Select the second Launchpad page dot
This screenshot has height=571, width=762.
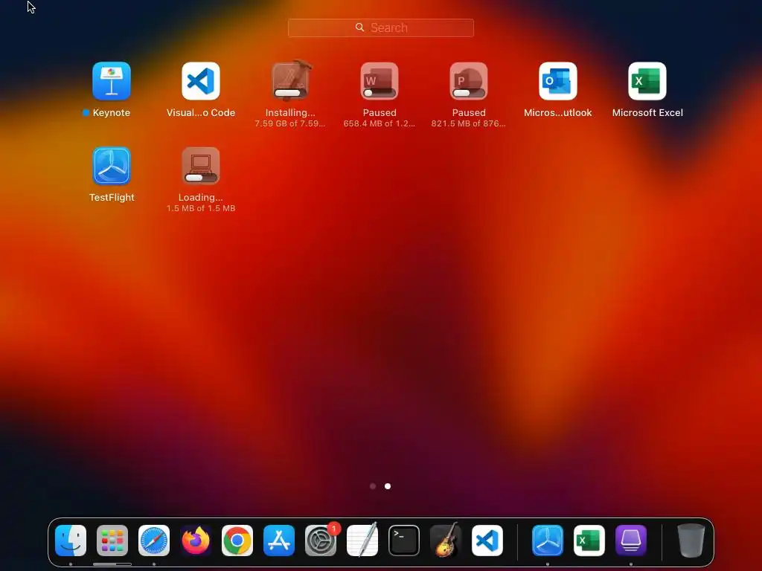tap(388, 486)
